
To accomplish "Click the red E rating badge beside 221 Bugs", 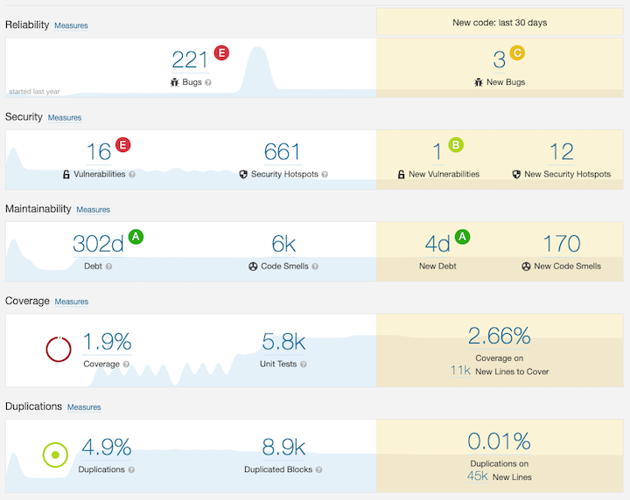I will 221,53.
